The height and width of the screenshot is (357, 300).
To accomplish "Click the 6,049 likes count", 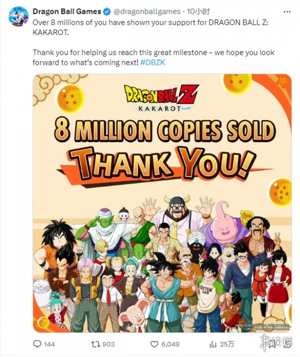I will (170, 344).
